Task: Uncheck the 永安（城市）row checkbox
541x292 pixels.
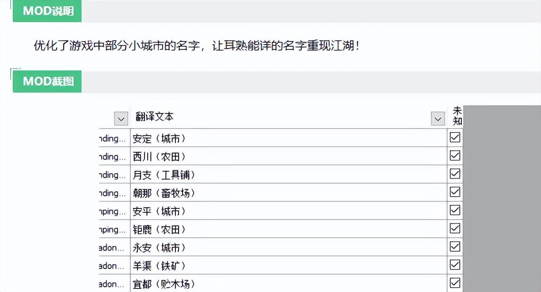Action: [455, 246]
